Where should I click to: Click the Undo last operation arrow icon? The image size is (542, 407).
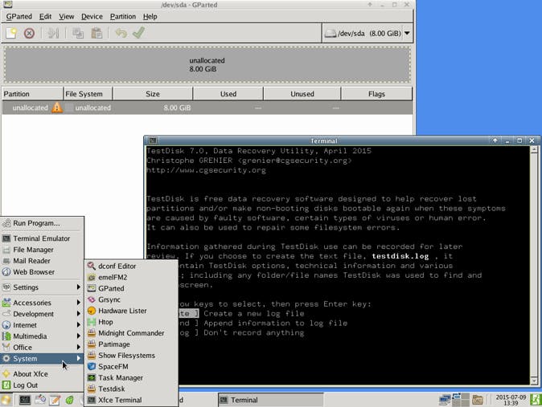[x=121, y=33]
